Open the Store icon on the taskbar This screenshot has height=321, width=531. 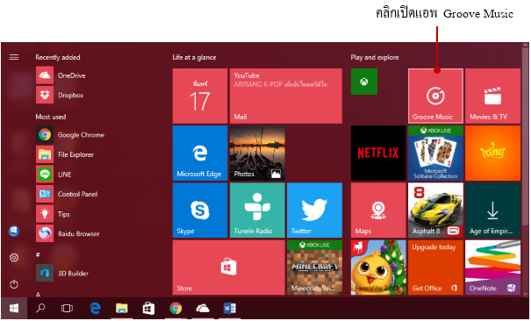click(148, 308)
